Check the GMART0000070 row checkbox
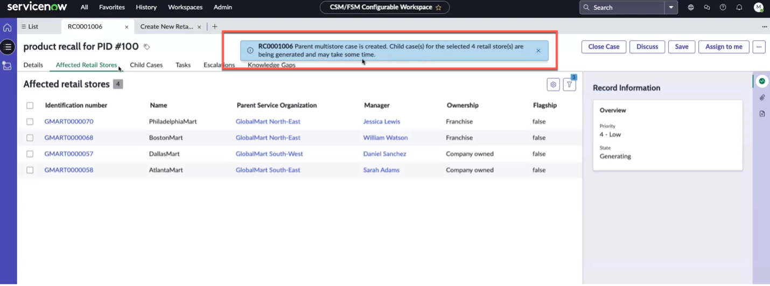Viewport: 770px width, 286px height. click(x=30, y=122)
